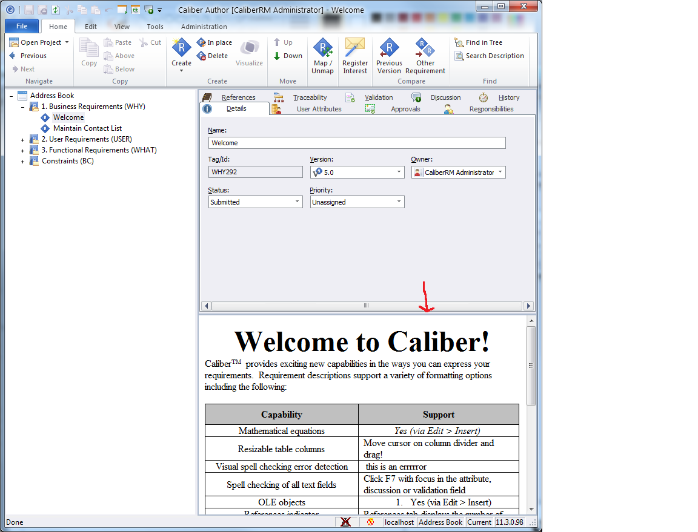
Task: Click the Paste icon in ribbon
Action: tap(108, 42)
